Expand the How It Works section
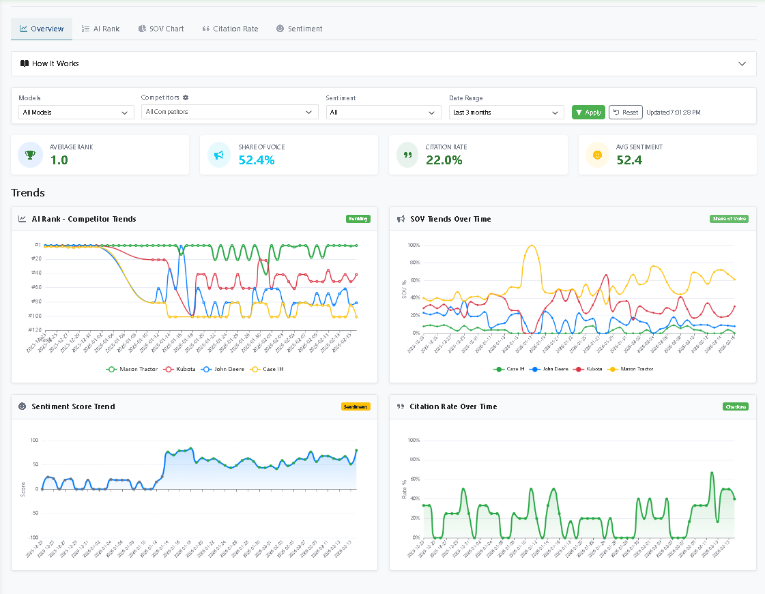765x594 pixels. 742,63
